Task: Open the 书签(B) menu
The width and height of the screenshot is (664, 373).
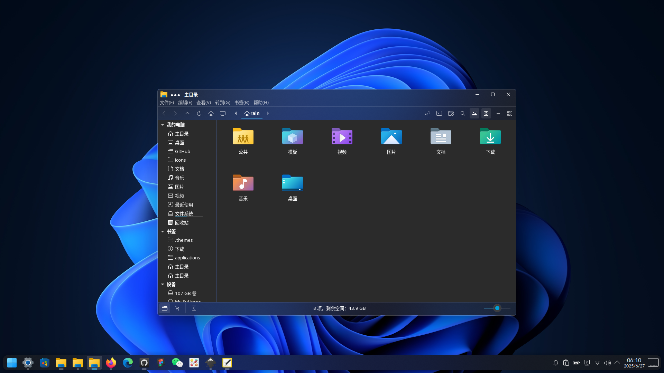Action: (241, 102)
